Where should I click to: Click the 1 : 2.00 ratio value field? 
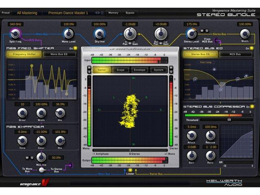210,147
